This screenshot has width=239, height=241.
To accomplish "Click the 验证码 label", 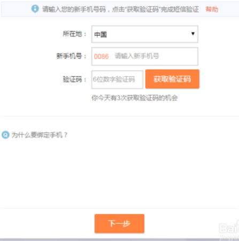I will click(74, 79).
